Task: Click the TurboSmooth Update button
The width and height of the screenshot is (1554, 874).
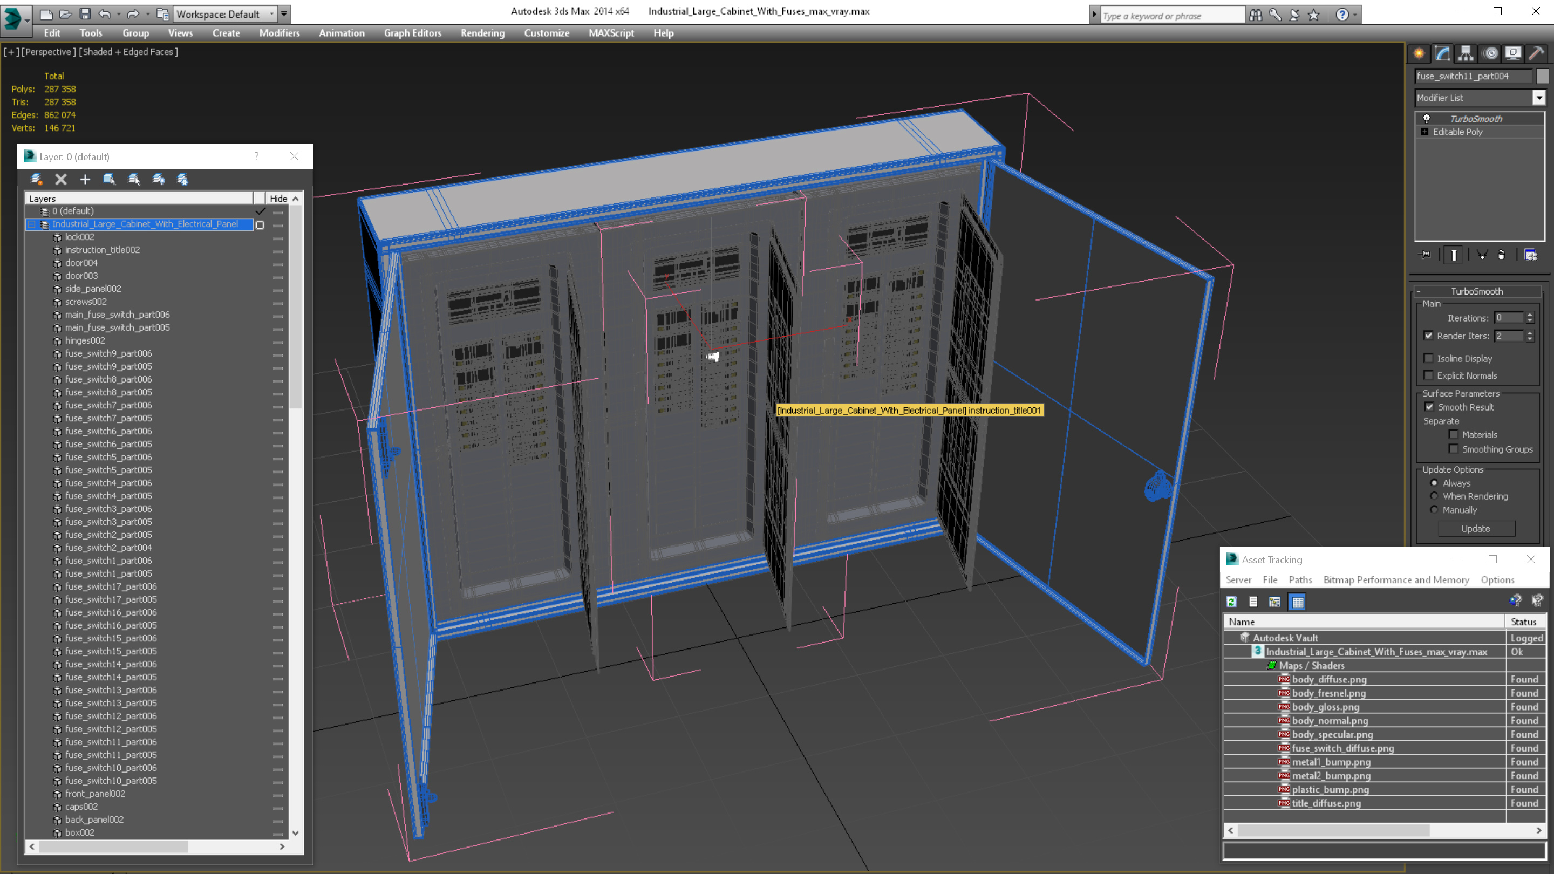Action: [1476, 528]
